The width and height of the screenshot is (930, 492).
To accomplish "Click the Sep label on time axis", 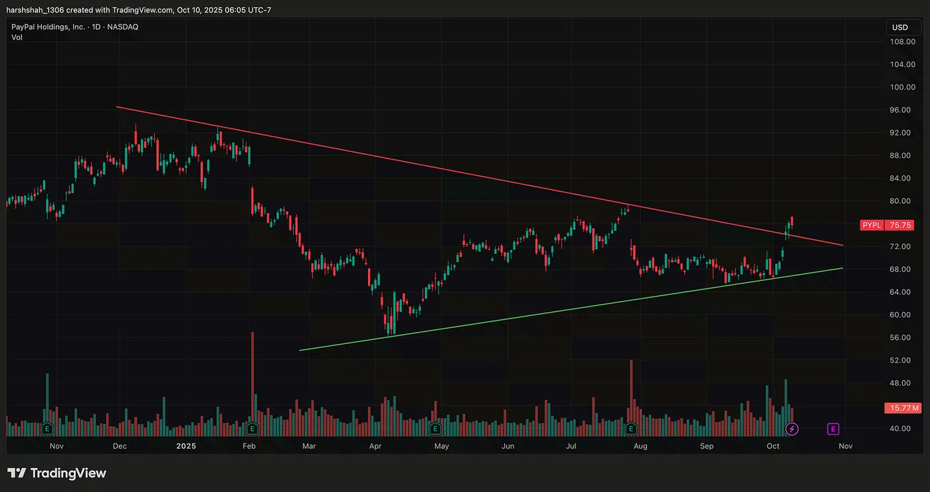I will (x=707, y=446).
